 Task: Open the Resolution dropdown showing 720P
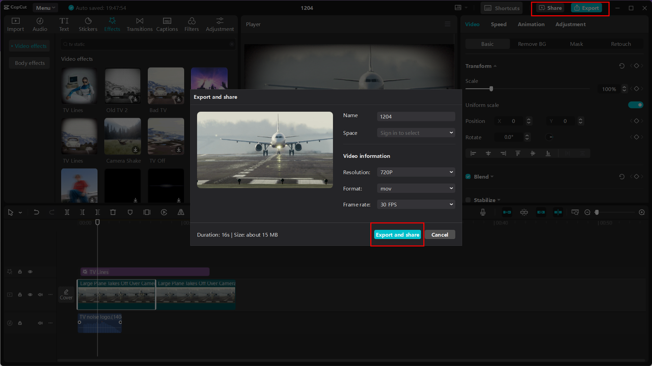(416, 172)
